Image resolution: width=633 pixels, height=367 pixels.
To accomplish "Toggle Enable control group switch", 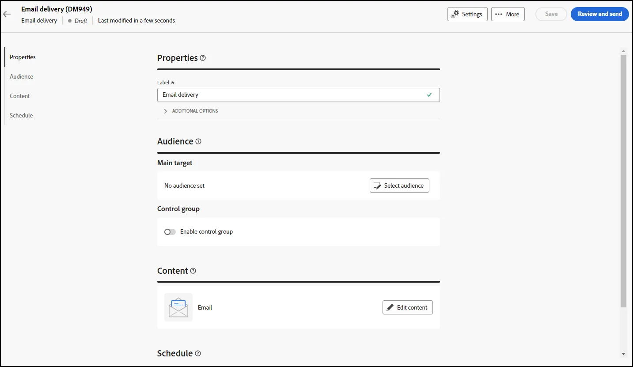I will 170,232.
